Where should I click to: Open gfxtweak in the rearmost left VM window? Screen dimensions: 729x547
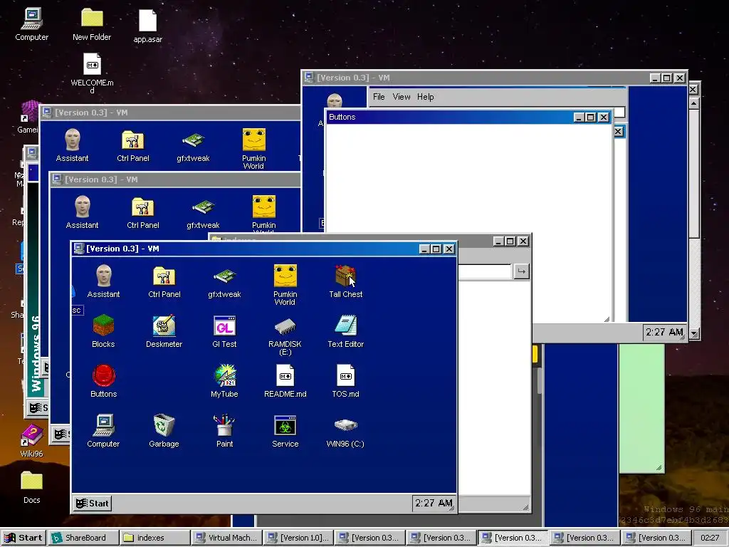(x=193, y=145)
